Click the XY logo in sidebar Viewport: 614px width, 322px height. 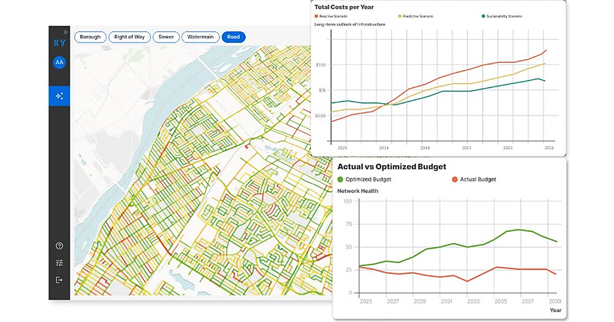pyautogui.click(x=59, y=43)
